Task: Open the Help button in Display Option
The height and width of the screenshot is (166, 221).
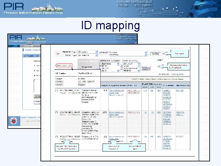Action: coord(160,60)
